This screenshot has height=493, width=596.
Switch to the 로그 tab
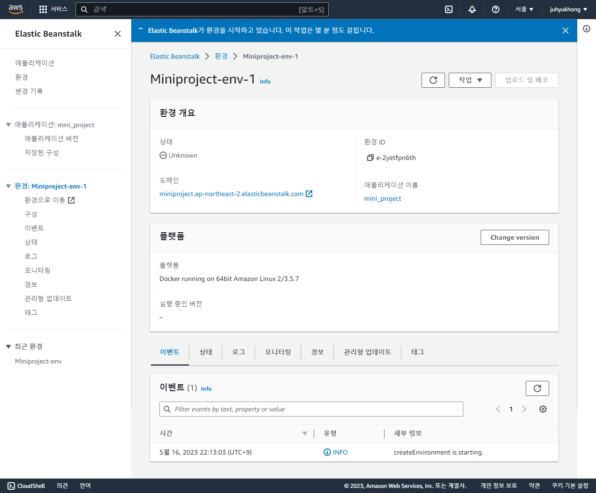coord(239,352)
